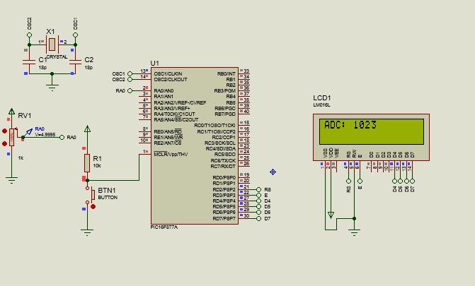Screen dimensions: 475x286
Task: Toggle the BTN1 red actuator dot
Action: coord(93,206)
